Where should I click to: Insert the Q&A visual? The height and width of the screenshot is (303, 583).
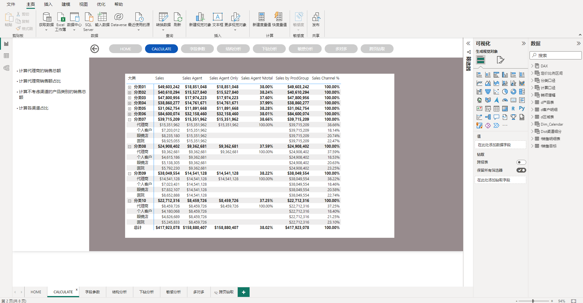496,117
